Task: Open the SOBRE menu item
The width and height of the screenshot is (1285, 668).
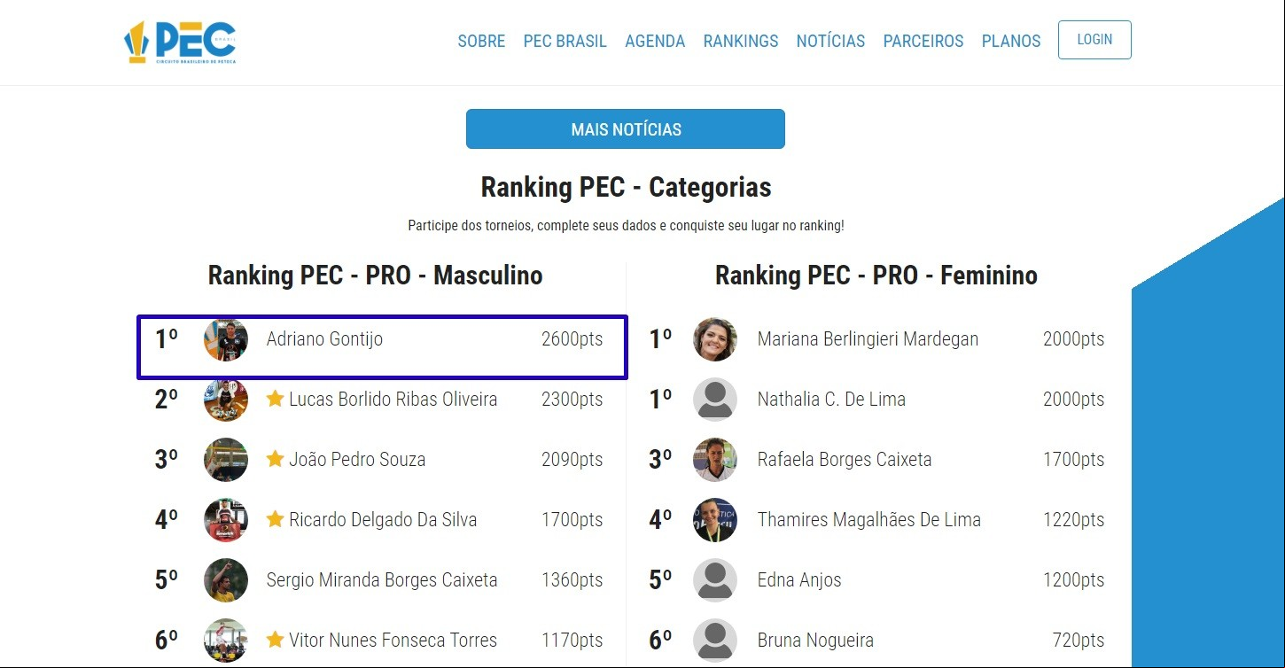Action: pyautogui.click(x=481, y=41)
